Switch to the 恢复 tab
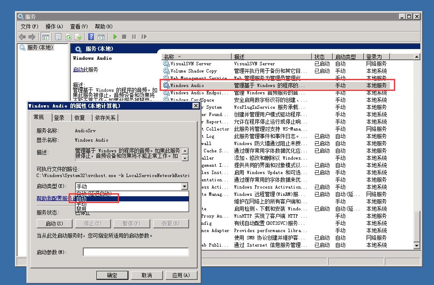 [79, 118]
